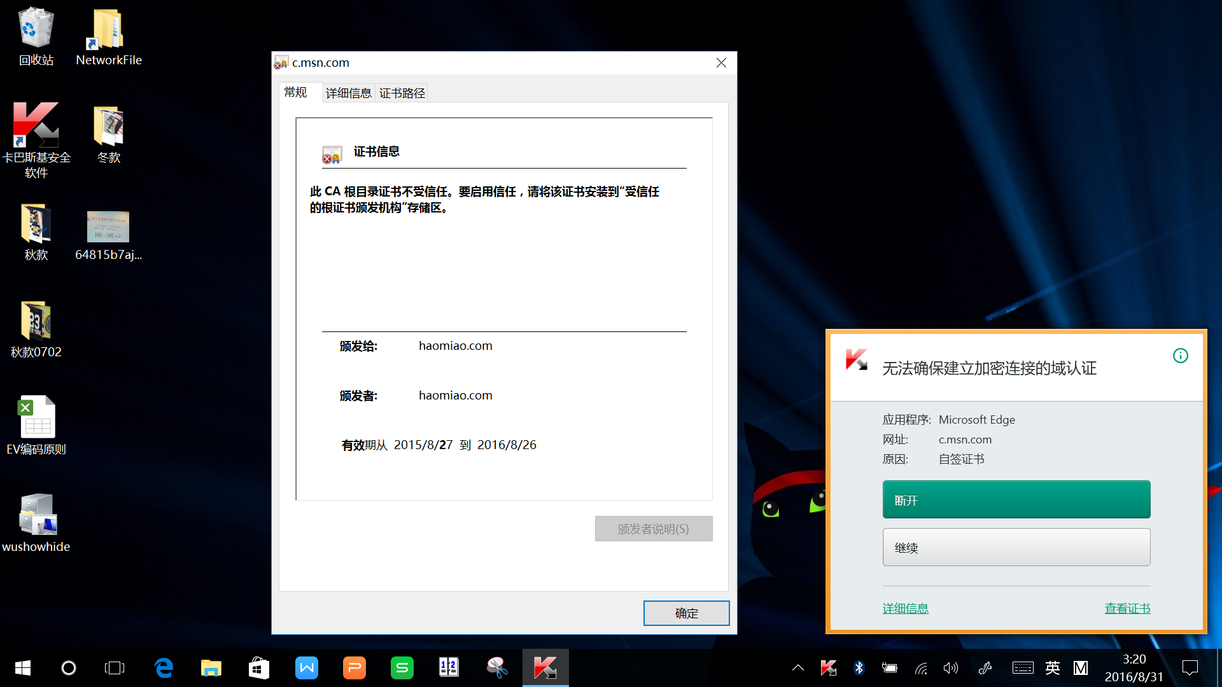The width and height of the screenshot is (1222, 687).
Task: Click the c.msn.com URL in Kaspersky popup
Action: pos(965,440)
